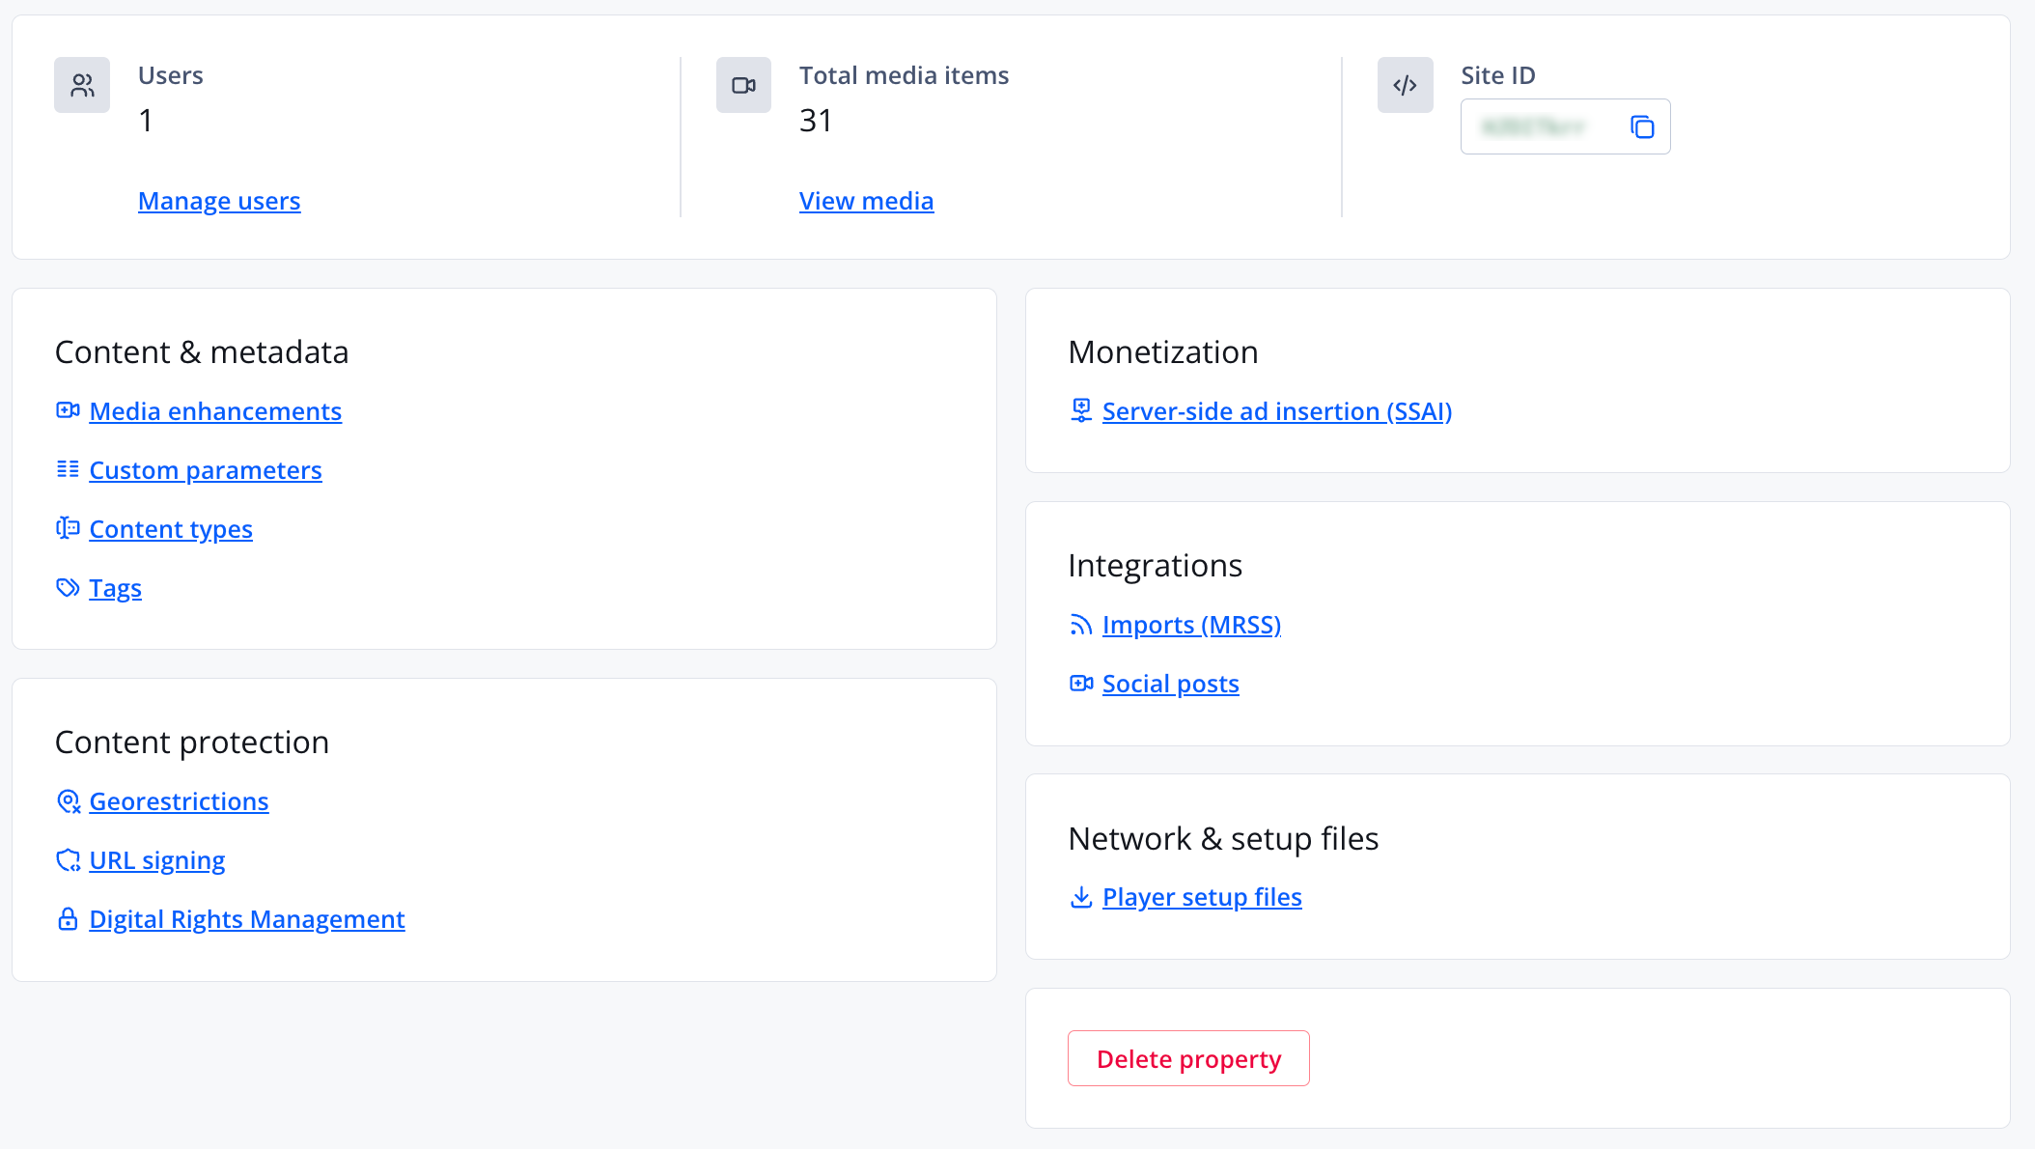Screen dimensions: 2035x1149
Task: Open Server-side ad insertion (SSAI) settings
Action: click(1276, 411)
